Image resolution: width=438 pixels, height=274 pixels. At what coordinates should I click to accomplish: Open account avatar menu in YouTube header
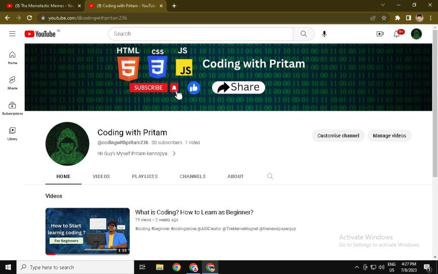point(416,34)
